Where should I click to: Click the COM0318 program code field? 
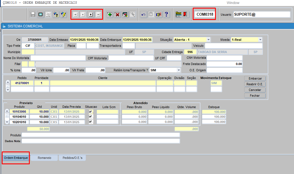205,14
